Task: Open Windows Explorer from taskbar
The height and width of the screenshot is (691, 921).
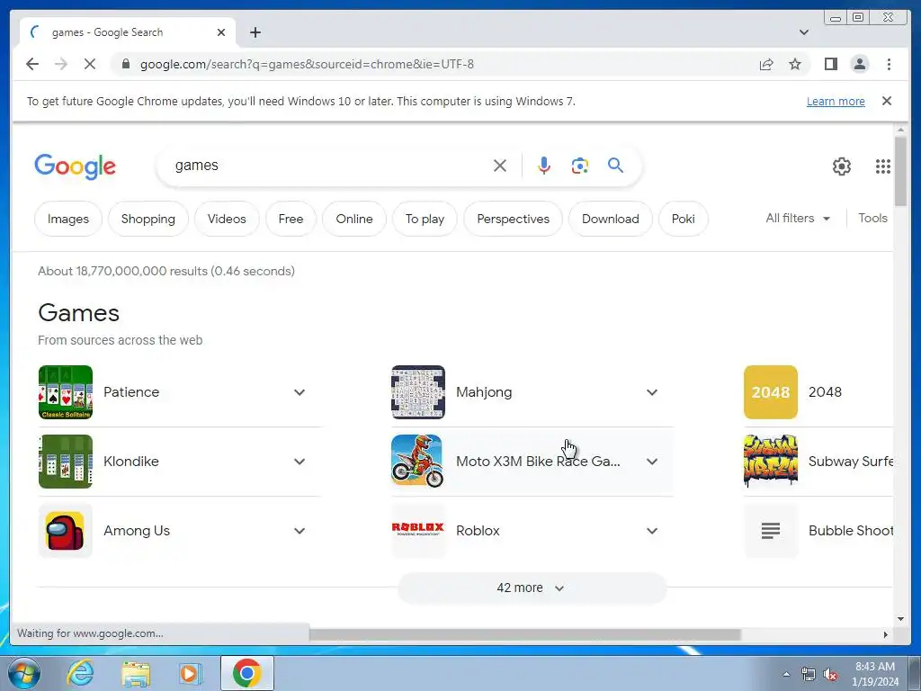Action: coord(136,673)
